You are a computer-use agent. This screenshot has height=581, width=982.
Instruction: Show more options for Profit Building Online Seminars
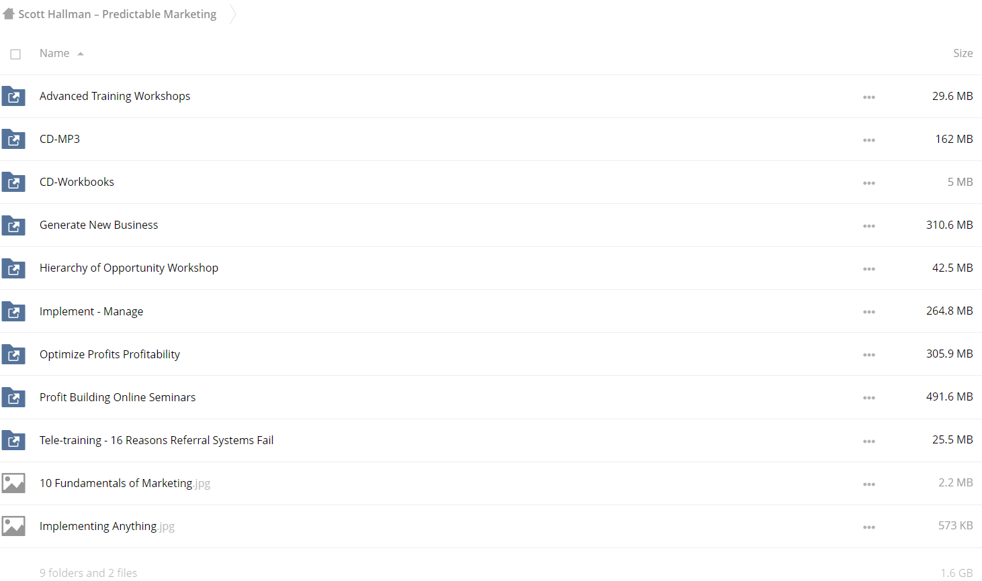pos(869,398)
